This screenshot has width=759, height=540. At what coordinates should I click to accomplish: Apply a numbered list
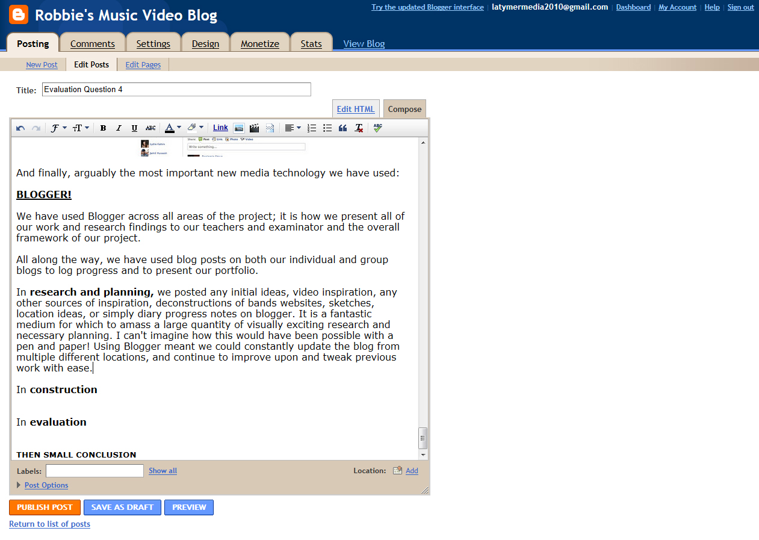point(312,128)
